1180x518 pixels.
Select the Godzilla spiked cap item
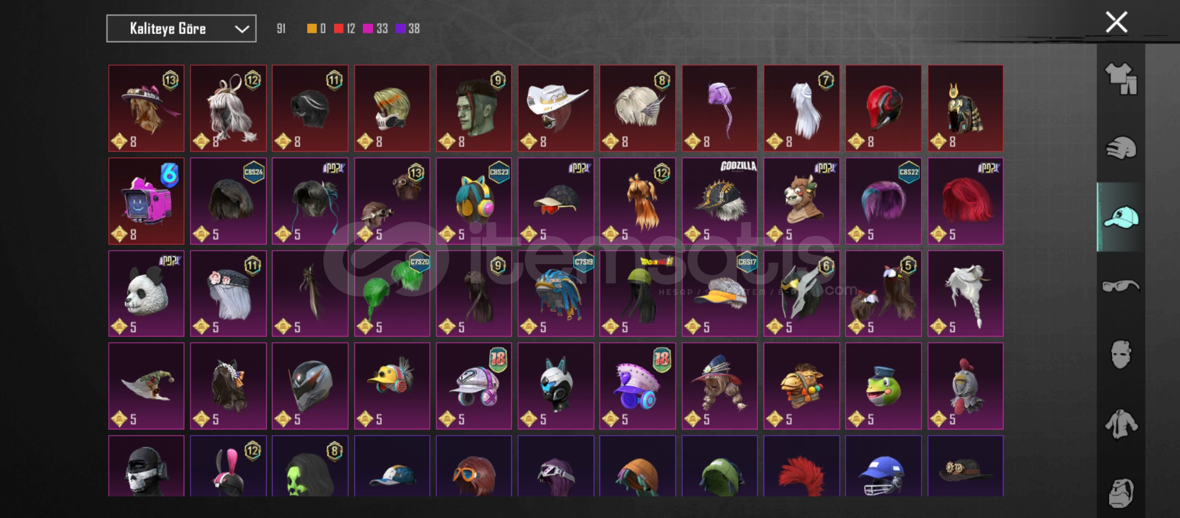[x=720, y=201]
